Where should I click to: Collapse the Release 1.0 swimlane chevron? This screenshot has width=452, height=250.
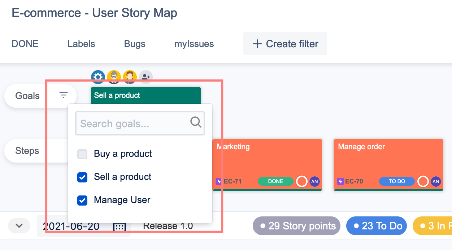(x=19, y=226)
